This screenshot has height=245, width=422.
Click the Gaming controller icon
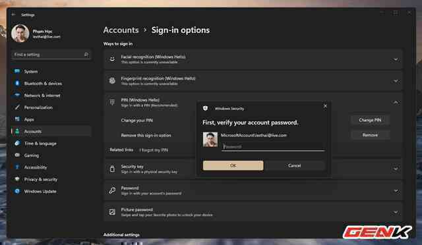[17, 155]
